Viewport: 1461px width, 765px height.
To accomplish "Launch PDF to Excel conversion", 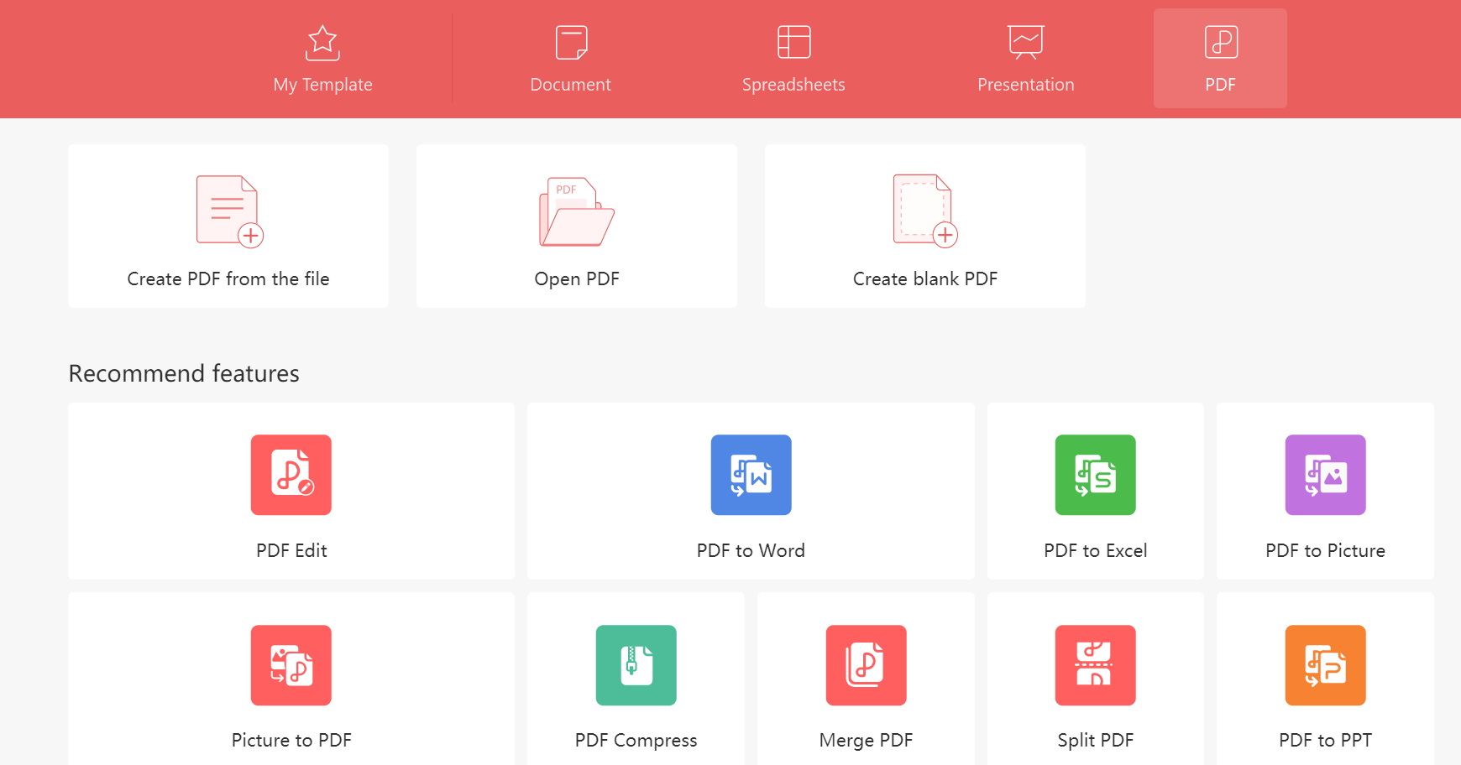I will (x=1095, y=492).
